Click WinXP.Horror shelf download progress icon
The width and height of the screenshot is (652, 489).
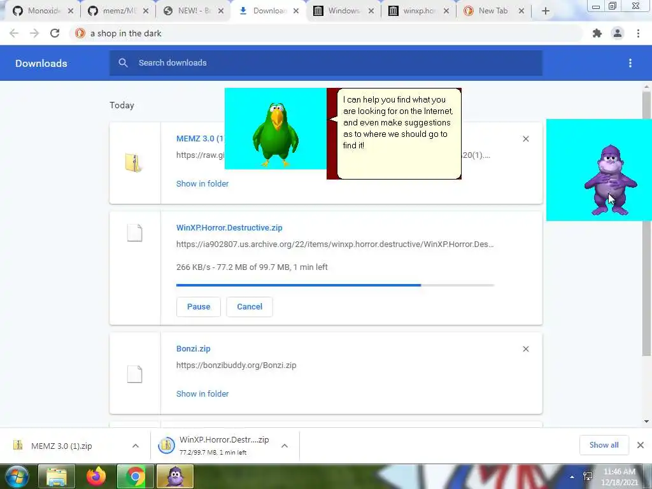(166, 446)
